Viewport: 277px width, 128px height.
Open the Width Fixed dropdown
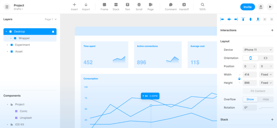pos(266,74)
